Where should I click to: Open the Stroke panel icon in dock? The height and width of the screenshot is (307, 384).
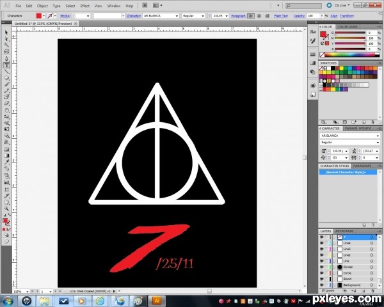(x=313, y=54)
